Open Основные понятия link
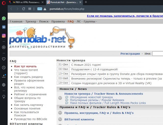This screenshot has height=125, width=163. [27, 108]
